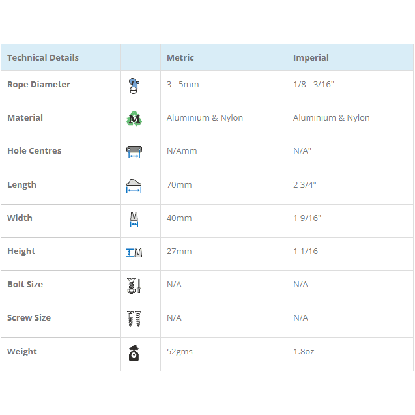Viewport: 415px width, 415px height.
Task: Click the 27mm height value
Action: pos(179,251)
